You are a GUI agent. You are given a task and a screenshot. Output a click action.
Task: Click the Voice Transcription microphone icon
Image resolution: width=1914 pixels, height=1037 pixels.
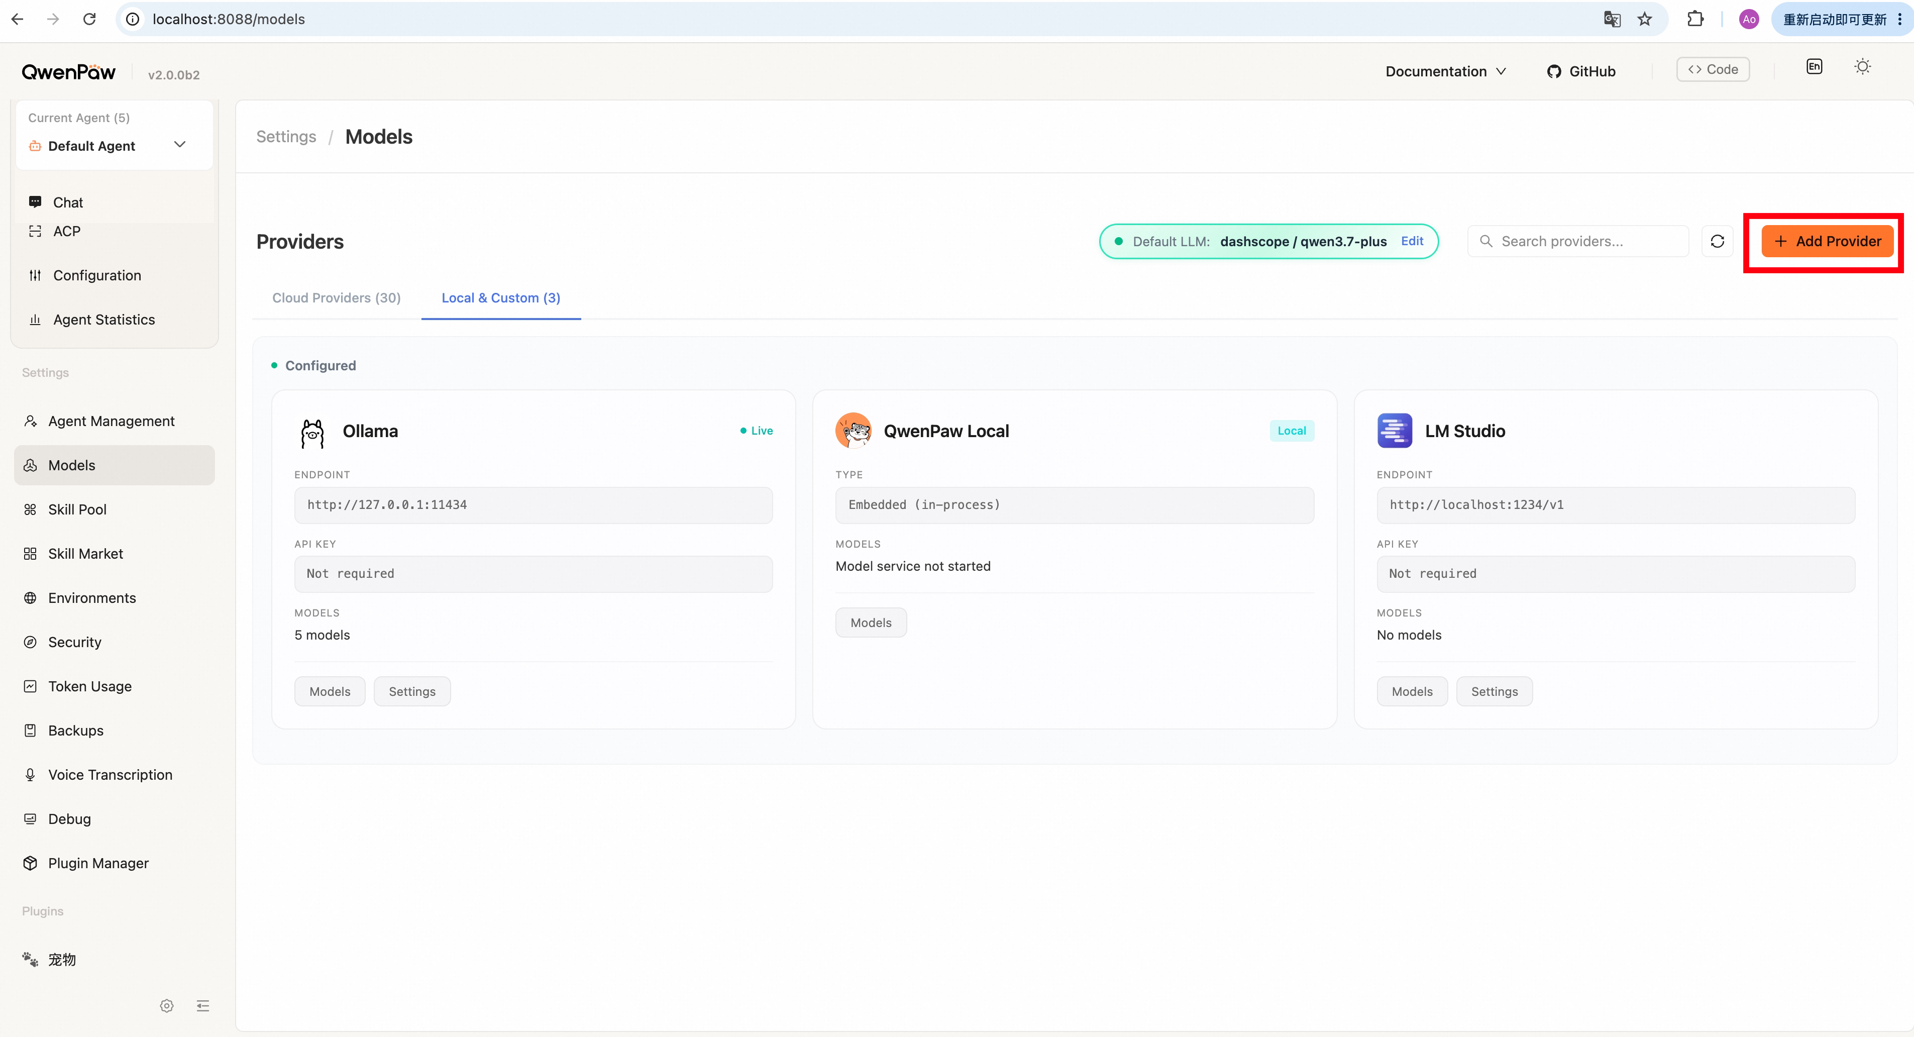click(x=30, y=775)
